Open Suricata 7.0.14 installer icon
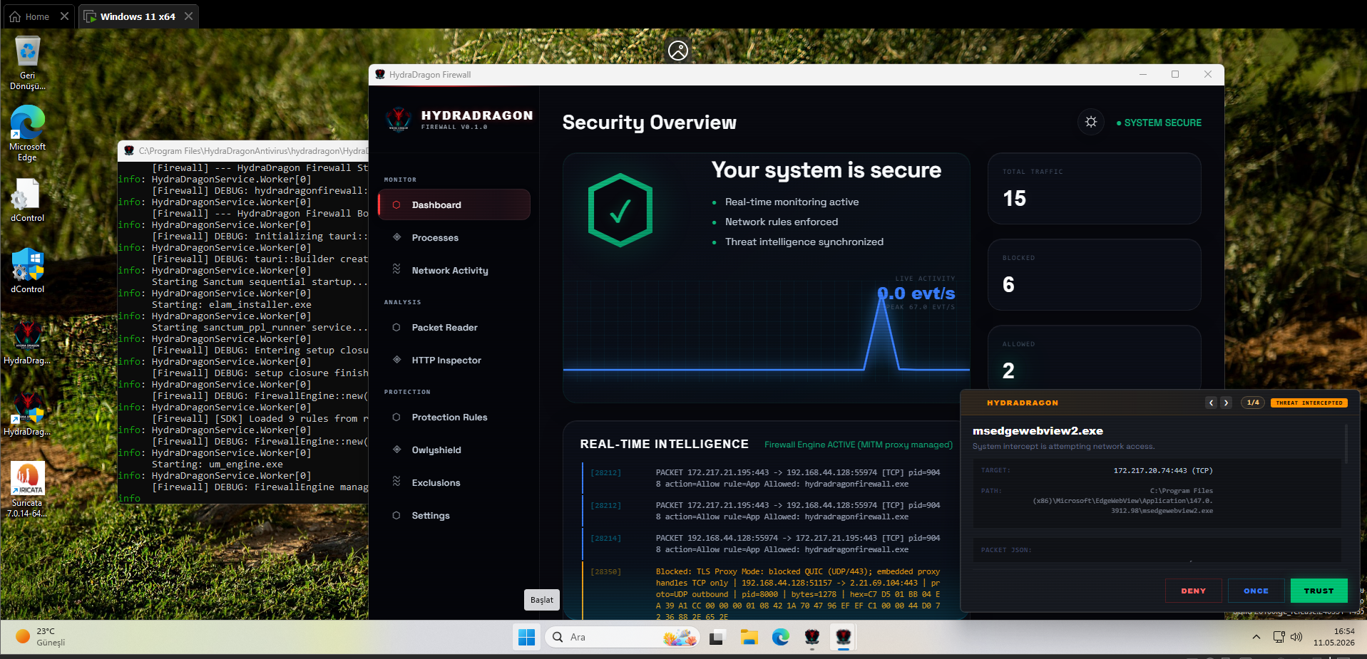Image resolution: width=1367 pixels, height=659 pixels. pos(28,489)
